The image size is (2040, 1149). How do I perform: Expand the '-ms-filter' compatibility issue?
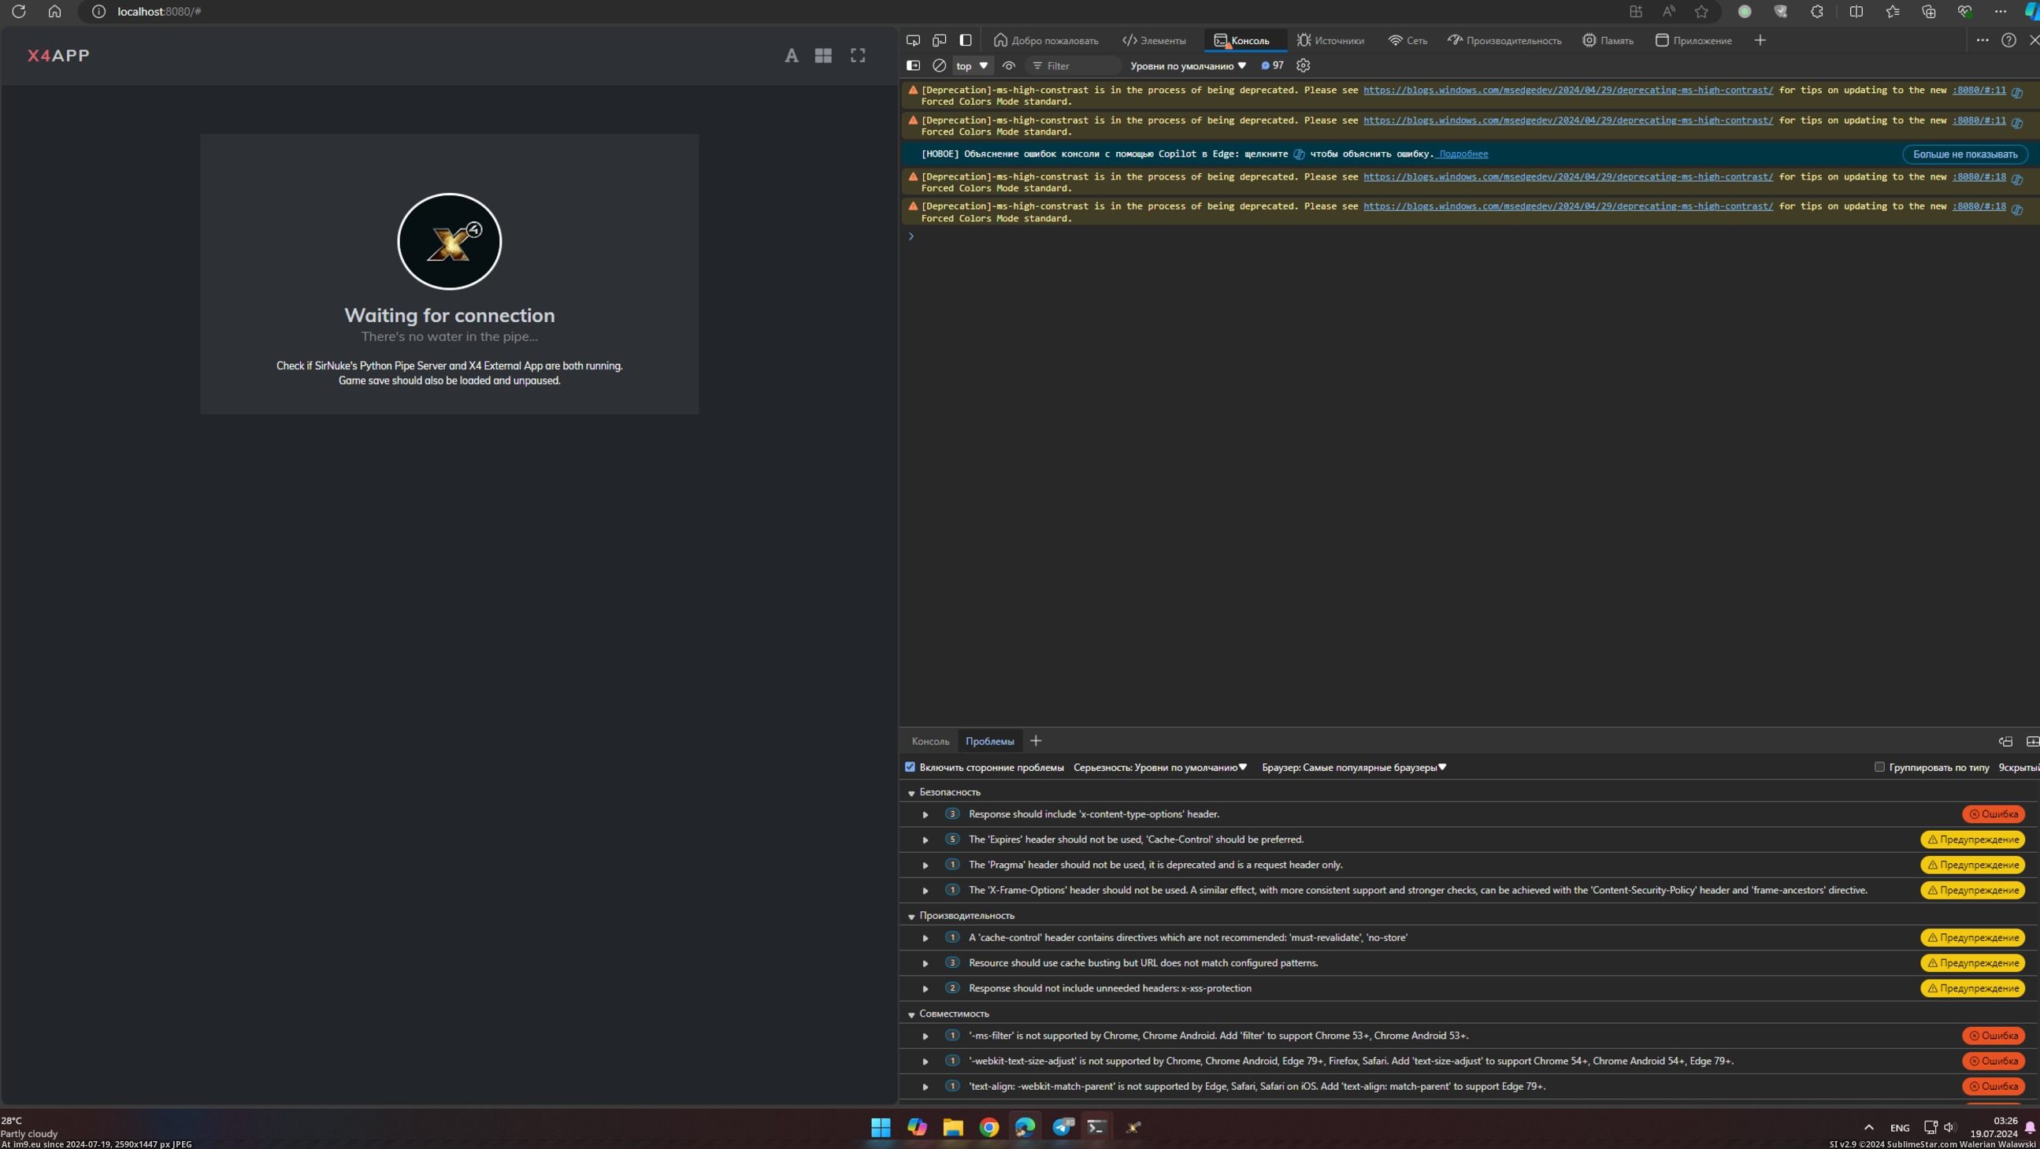924,1036
